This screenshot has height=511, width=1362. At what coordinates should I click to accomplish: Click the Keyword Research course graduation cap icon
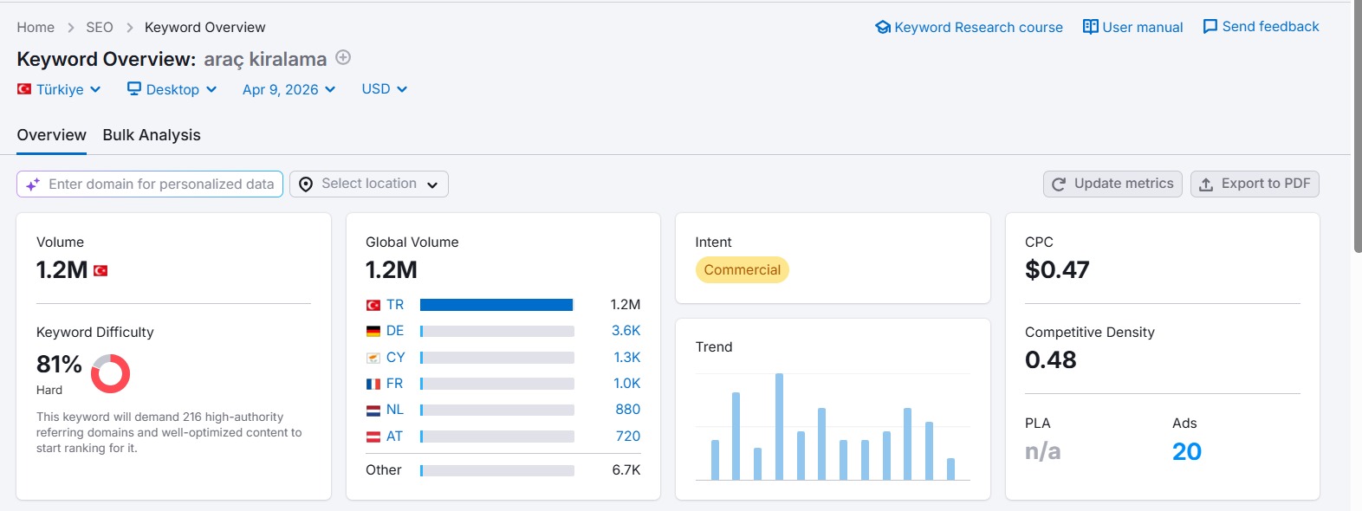pyautogui.click(x=883, y=27)
